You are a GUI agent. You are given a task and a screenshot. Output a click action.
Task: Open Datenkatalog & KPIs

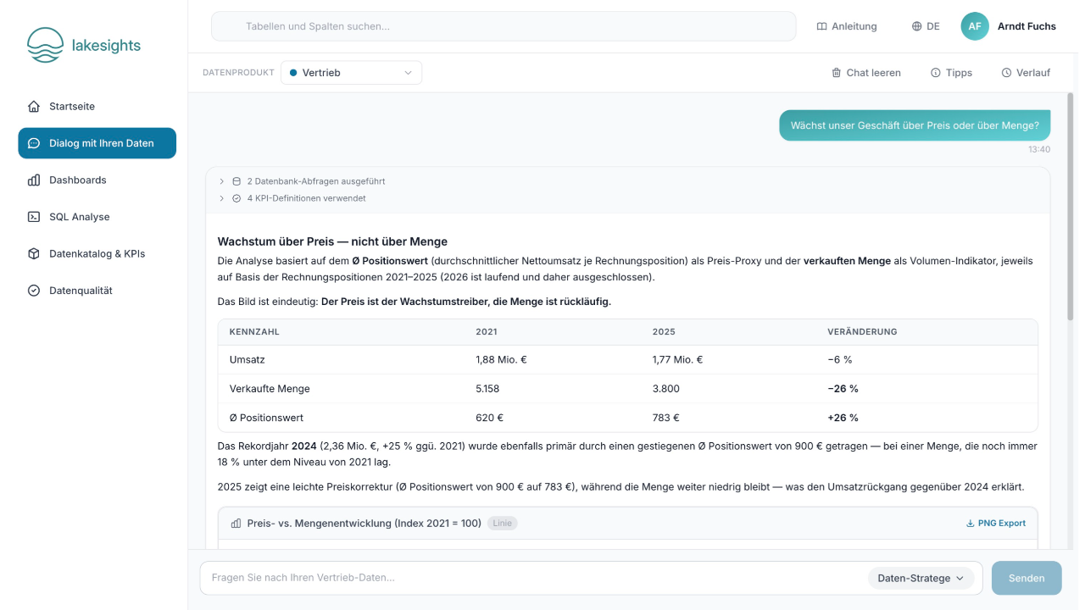[x=97, y=254]
